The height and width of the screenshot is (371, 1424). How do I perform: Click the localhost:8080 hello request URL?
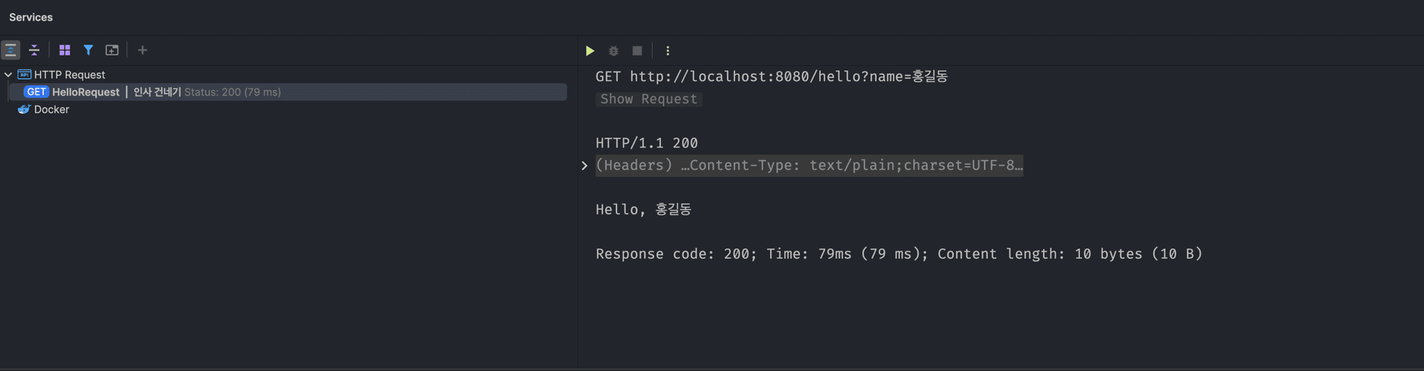point(788,76)
